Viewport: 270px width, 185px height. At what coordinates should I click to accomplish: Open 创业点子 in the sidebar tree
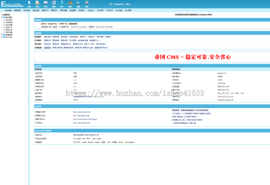click(x=9, y=27)
